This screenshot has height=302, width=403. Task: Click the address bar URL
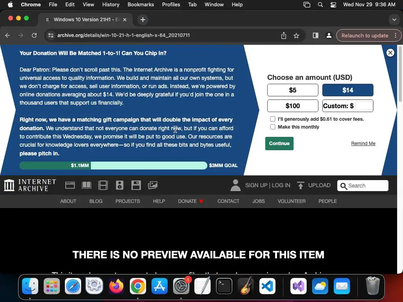pyautogui.click(x=123, y=35)
